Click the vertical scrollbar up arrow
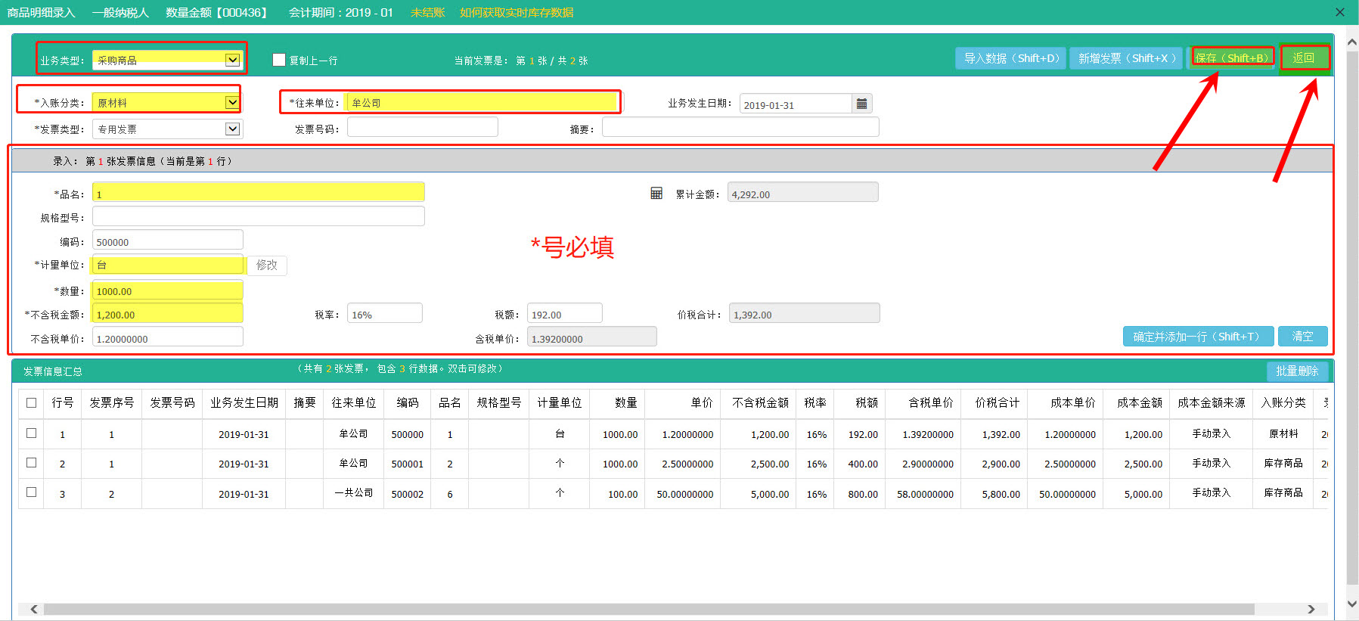This screenshot has width=1359, height=621. click(1352, 42)
